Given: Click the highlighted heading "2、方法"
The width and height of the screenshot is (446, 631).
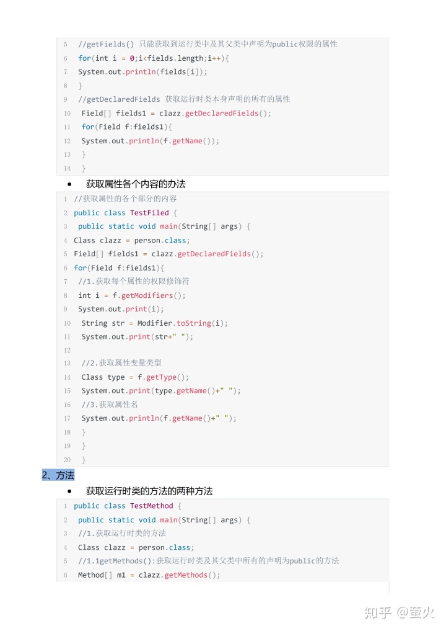Looking at the screenshot, I should tap(58, 475).
